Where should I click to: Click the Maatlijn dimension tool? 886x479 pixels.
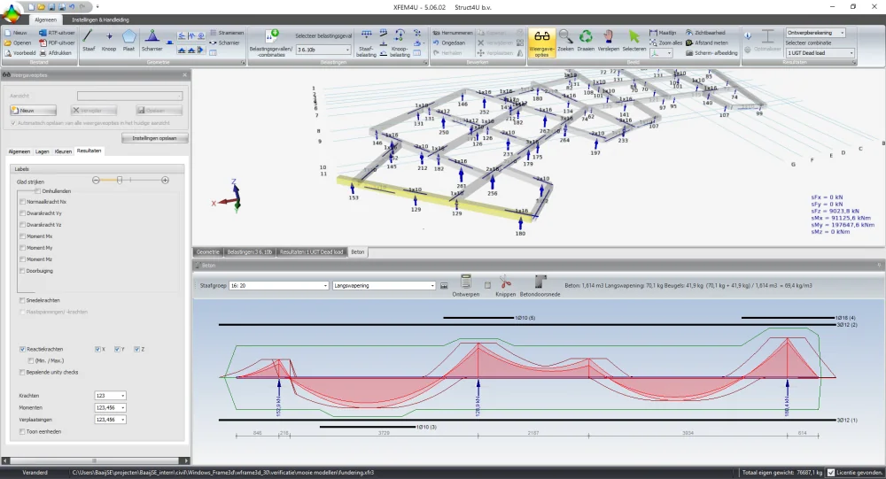(x=662, y=33)
